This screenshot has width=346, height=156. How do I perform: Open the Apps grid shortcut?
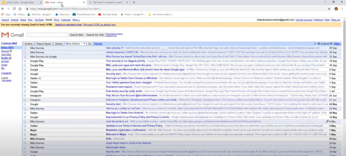click(6, 15)
